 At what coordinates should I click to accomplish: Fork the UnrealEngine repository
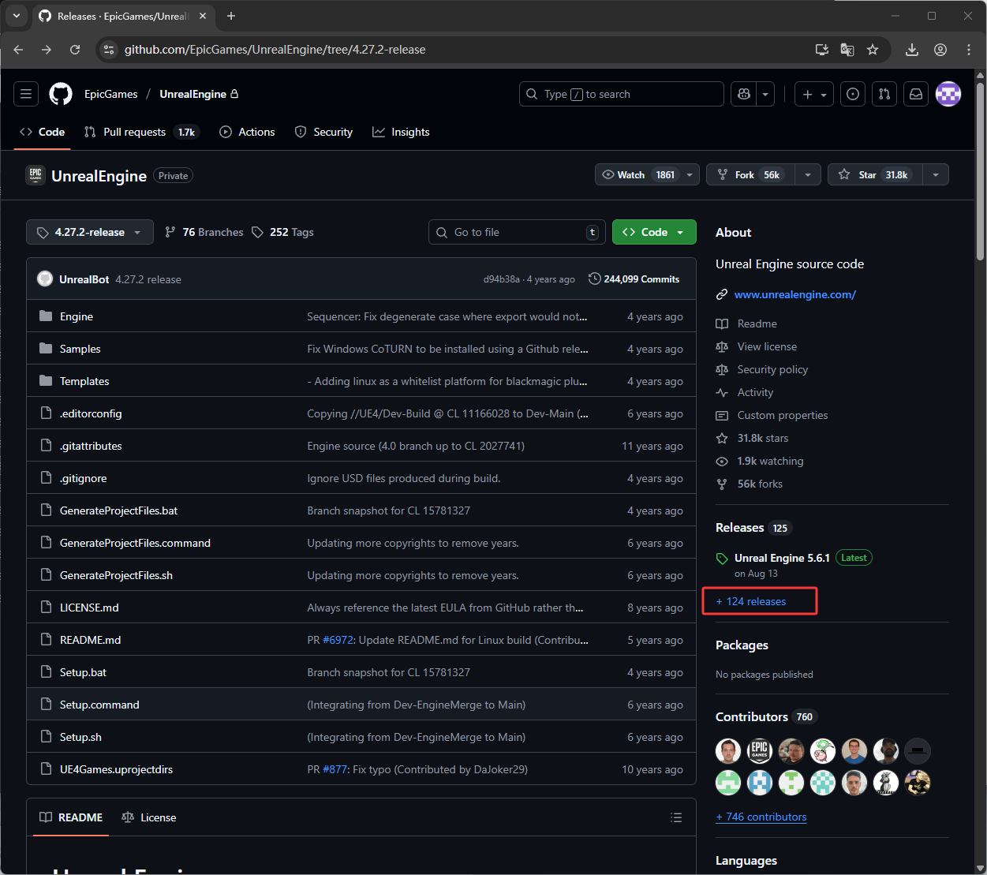pos(750,174)
